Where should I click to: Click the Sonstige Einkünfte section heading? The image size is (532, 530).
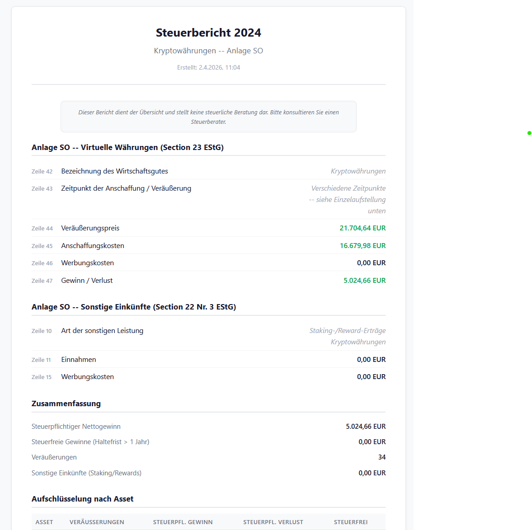(134, 307)
